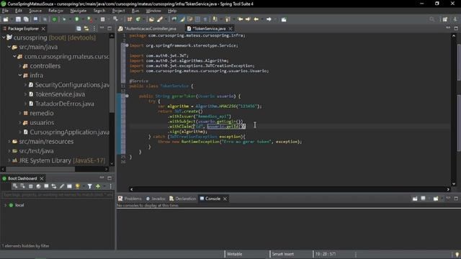
Task: Expand the usuarios package
Action: [20, 122]
